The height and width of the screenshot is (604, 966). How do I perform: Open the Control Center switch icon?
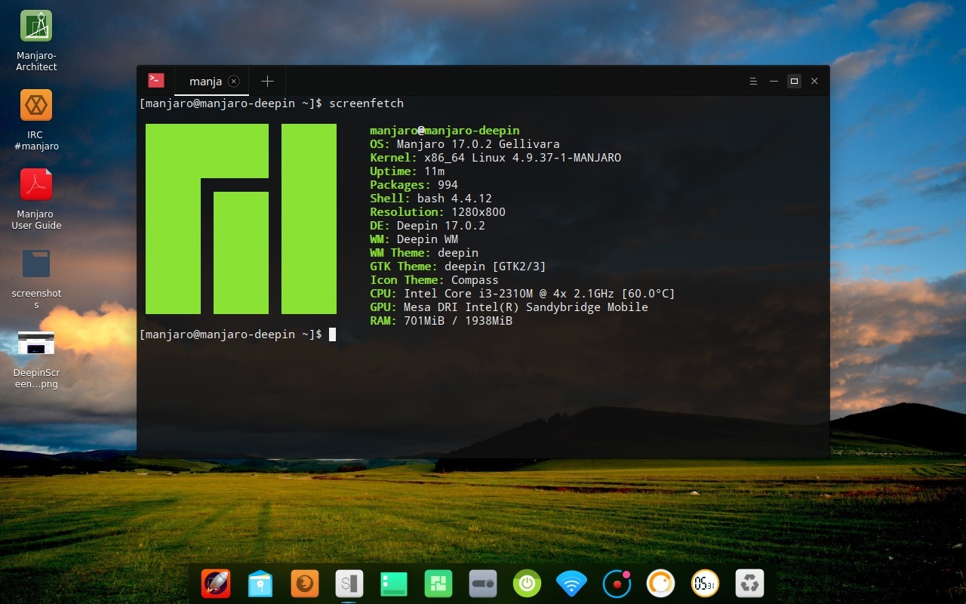click(x=482, y=583)
